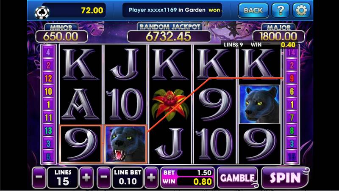Raise the line bet with plus button
The image size is (339, 191).
click(x=151, y=177)
